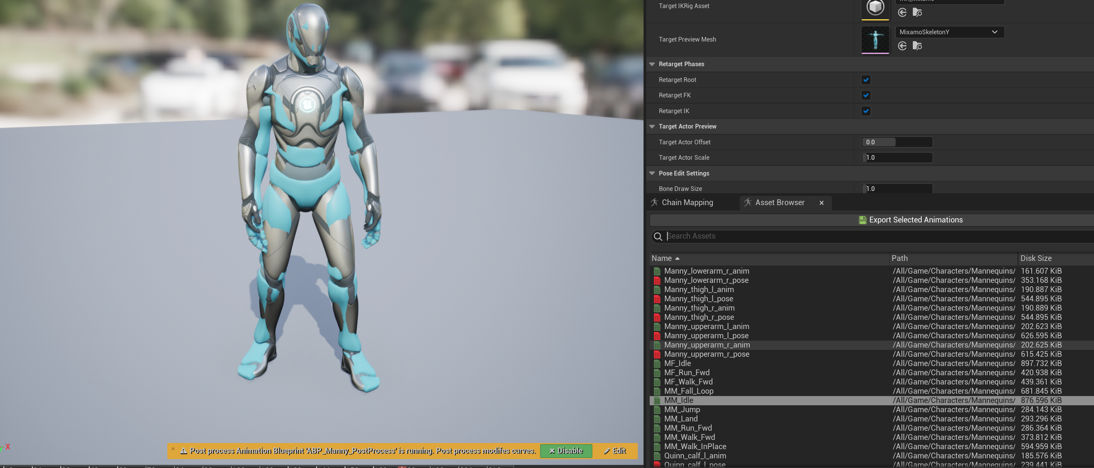Click the search magnifier icon in Asset Browser
The height and width of the screenshot is (468, 1094).
658,236
